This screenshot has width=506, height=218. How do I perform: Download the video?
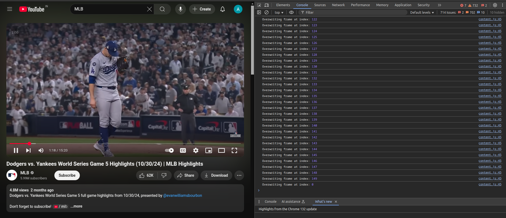pyautogui.click(x=216, y=175)
